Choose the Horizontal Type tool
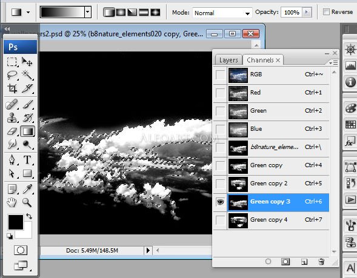 (x=27, y=160)
